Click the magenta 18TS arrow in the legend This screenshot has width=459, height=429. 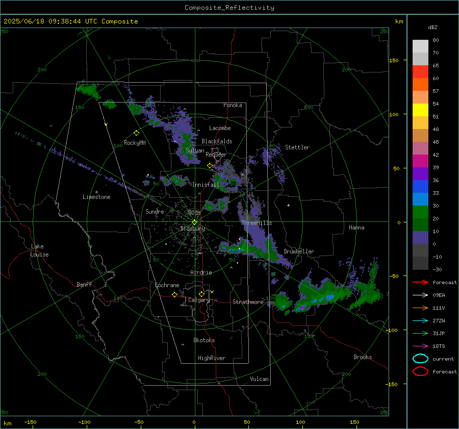[x=420, y=346]
